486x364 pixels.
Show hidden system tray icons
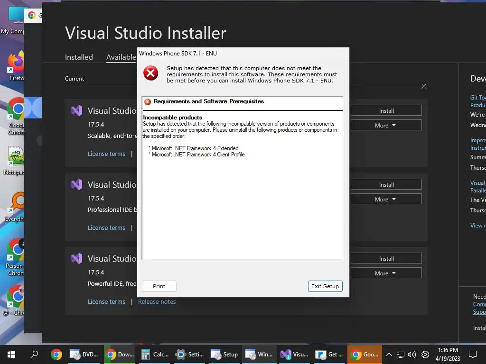(389, 355)
